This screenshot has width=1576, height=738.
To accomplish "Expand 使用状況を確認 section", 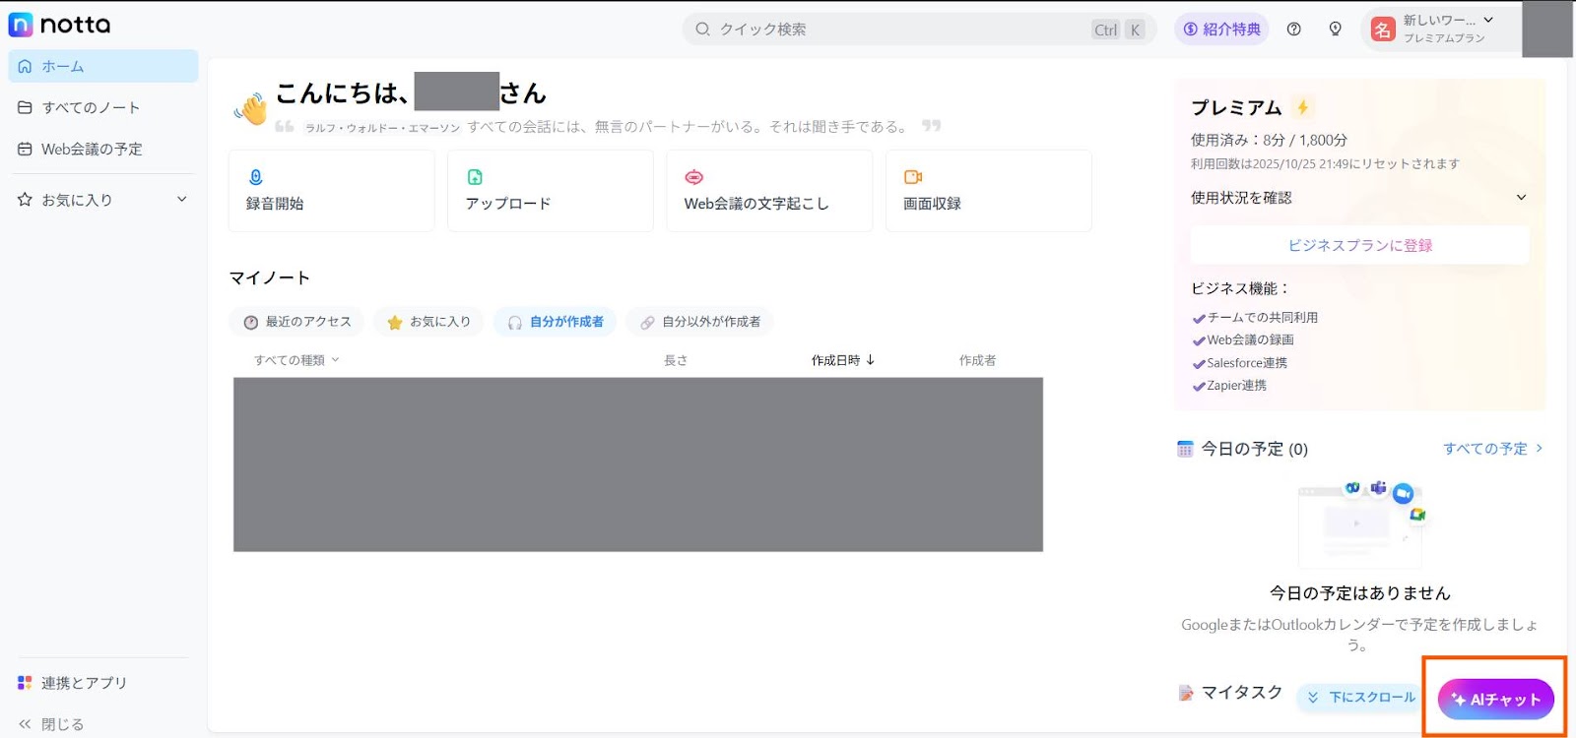I will (x=1521, y=198).
